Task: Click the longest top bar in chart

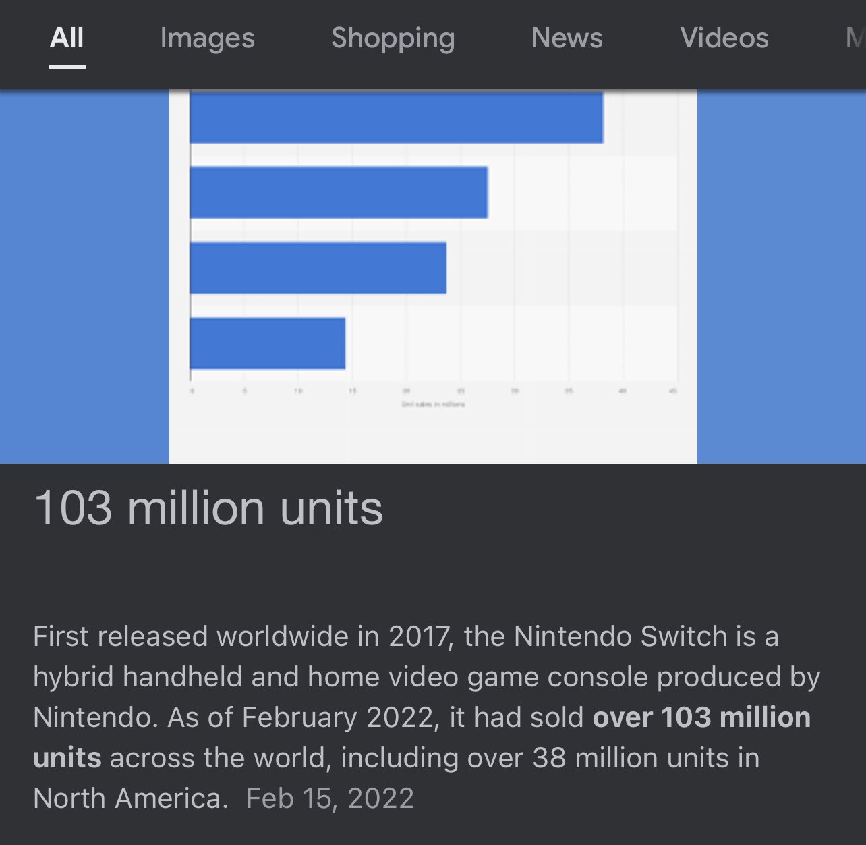Action: 397,117
